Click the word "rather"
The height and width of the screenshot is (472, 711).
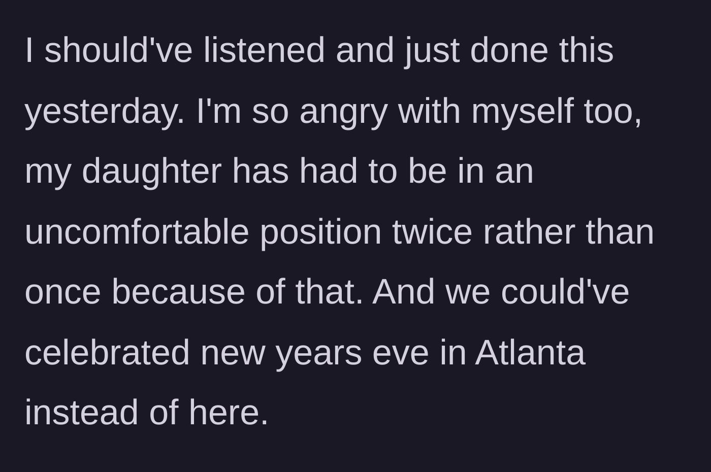click(x=529, y=231)
